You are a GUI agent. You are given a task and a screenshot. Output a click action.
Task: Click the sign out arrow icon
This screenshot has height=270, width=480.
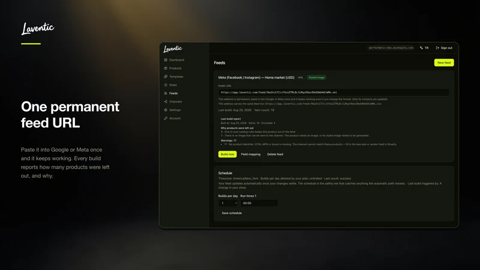(437, 48)
